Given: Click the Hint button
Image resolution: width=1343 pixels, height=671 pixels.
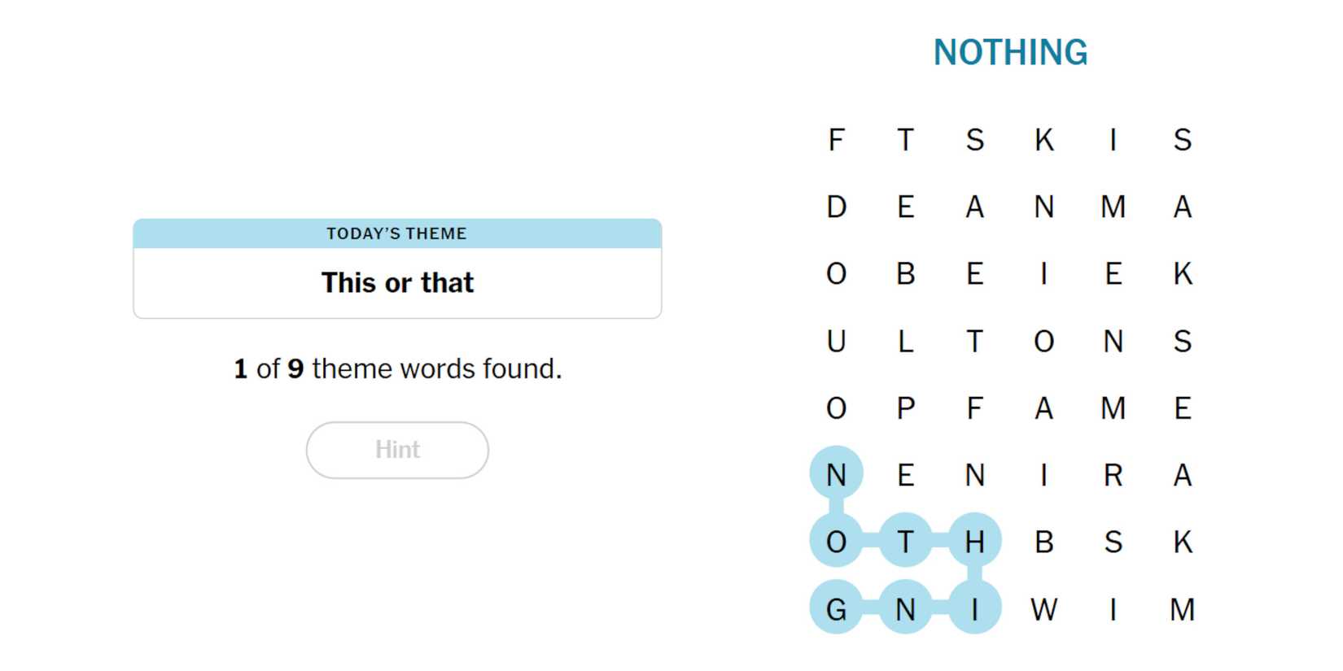Looking at the screenshot, I should click(x=397, y=450).
